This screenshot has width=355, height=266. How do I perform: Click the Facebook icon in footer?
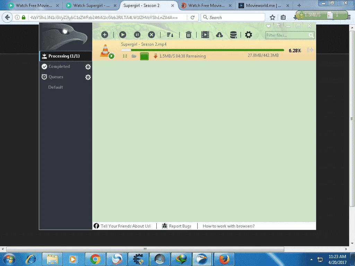96,226
